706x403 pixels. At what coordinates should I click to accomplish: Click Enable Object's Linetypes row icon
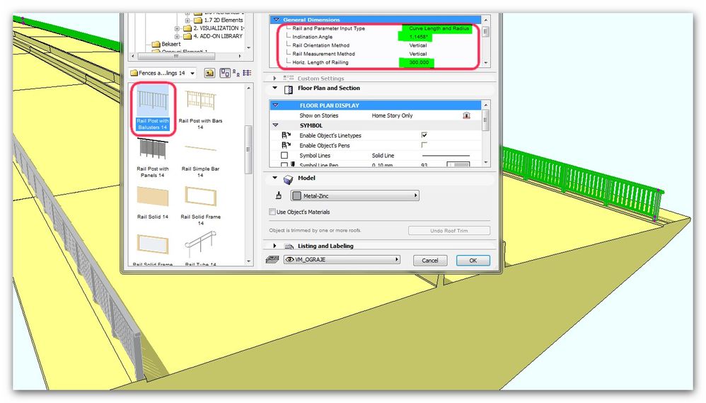click(x=286, y=135)
